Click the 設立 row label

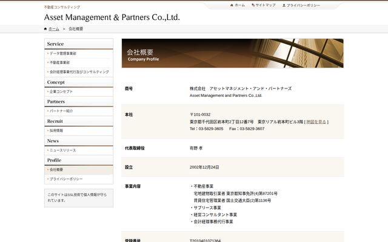(129, 167)
